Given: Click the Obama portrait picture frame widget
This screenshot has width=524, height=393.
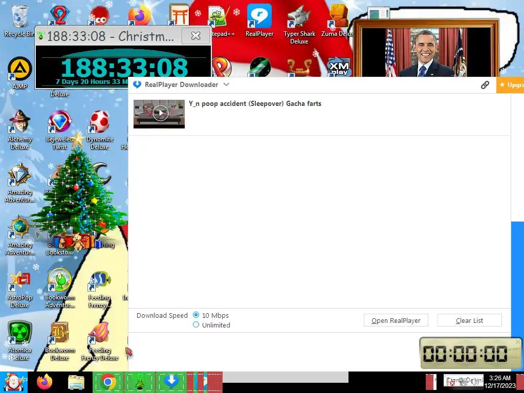Looking at the screenshot, I should (x=425, y=49).
